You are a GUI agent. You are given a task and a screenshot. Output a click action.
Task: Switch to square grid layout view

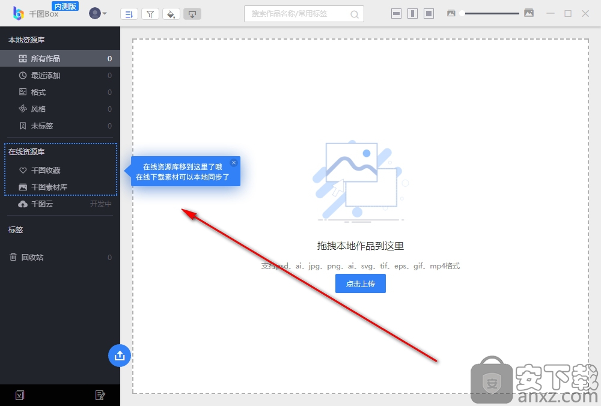tap(429, 14)
